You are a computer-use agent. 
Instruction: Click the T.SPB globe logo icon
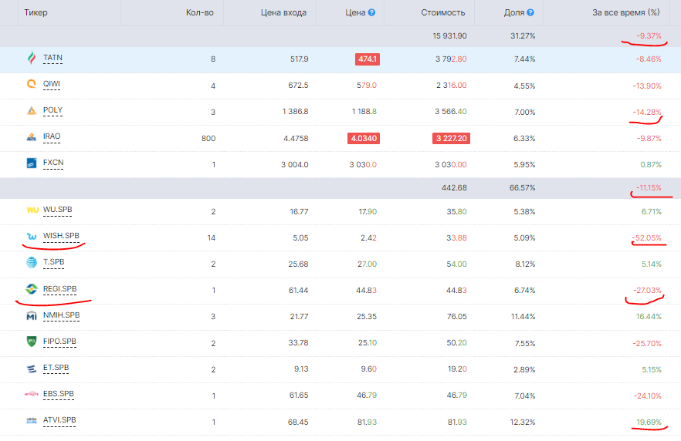click(31, 262)
